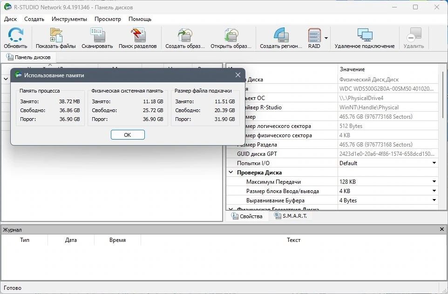The image size is (448, 294).
Task: Open the Просмотр menu
Action: pos(108,19)
